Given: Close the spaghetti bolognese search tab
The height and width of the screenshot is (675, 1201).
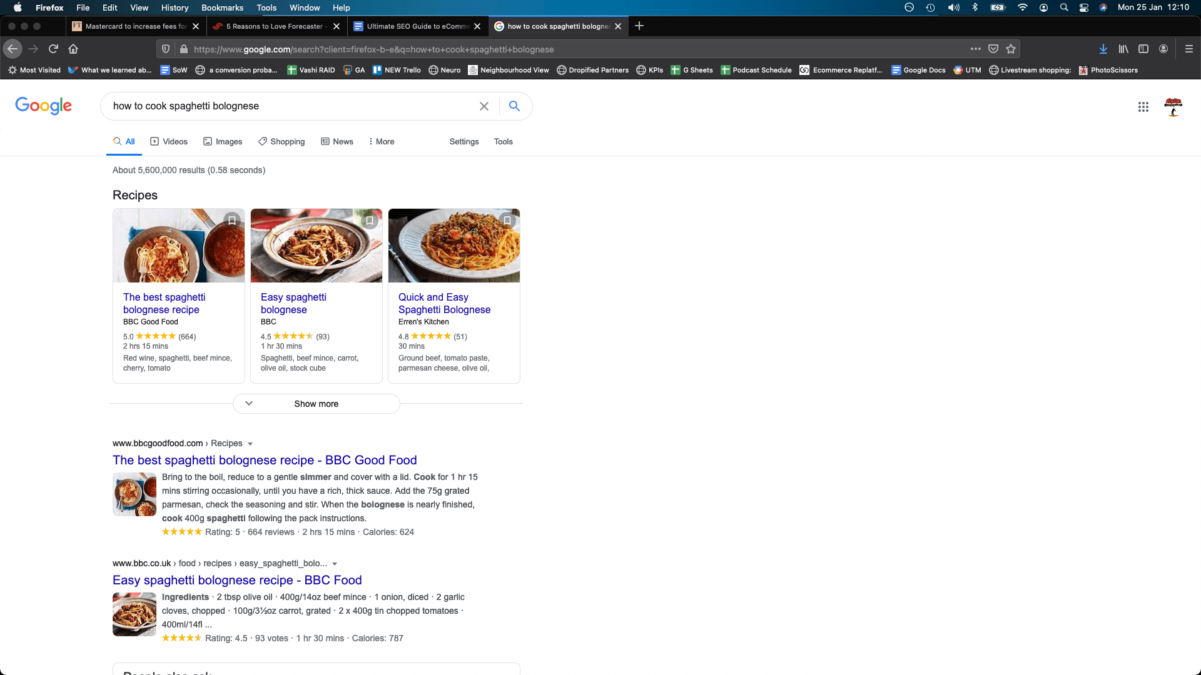Looking at the screenshot, I should 618,26.
